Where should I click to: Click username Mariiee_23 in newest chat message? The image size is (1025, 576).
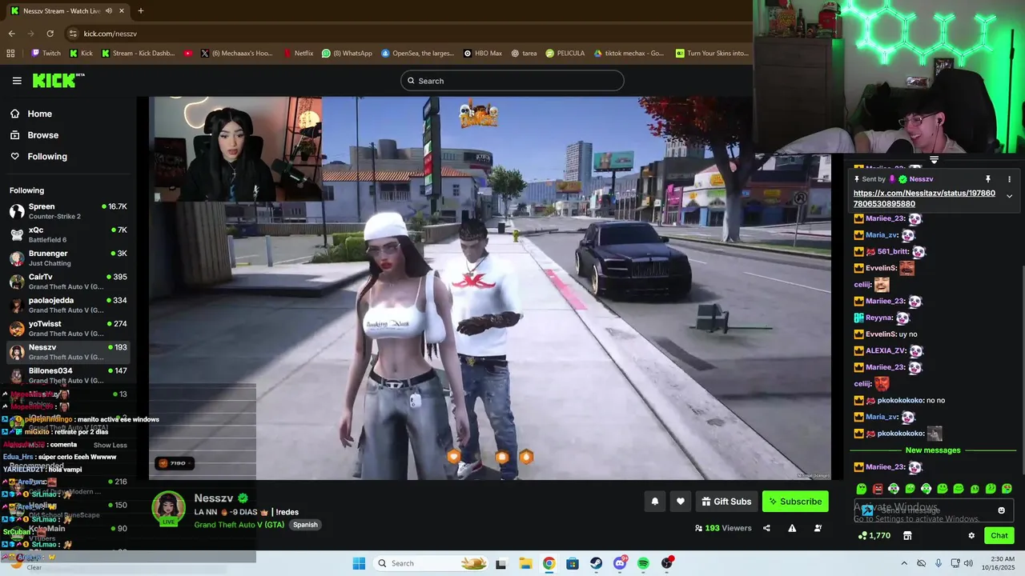[x=885, y=467]
